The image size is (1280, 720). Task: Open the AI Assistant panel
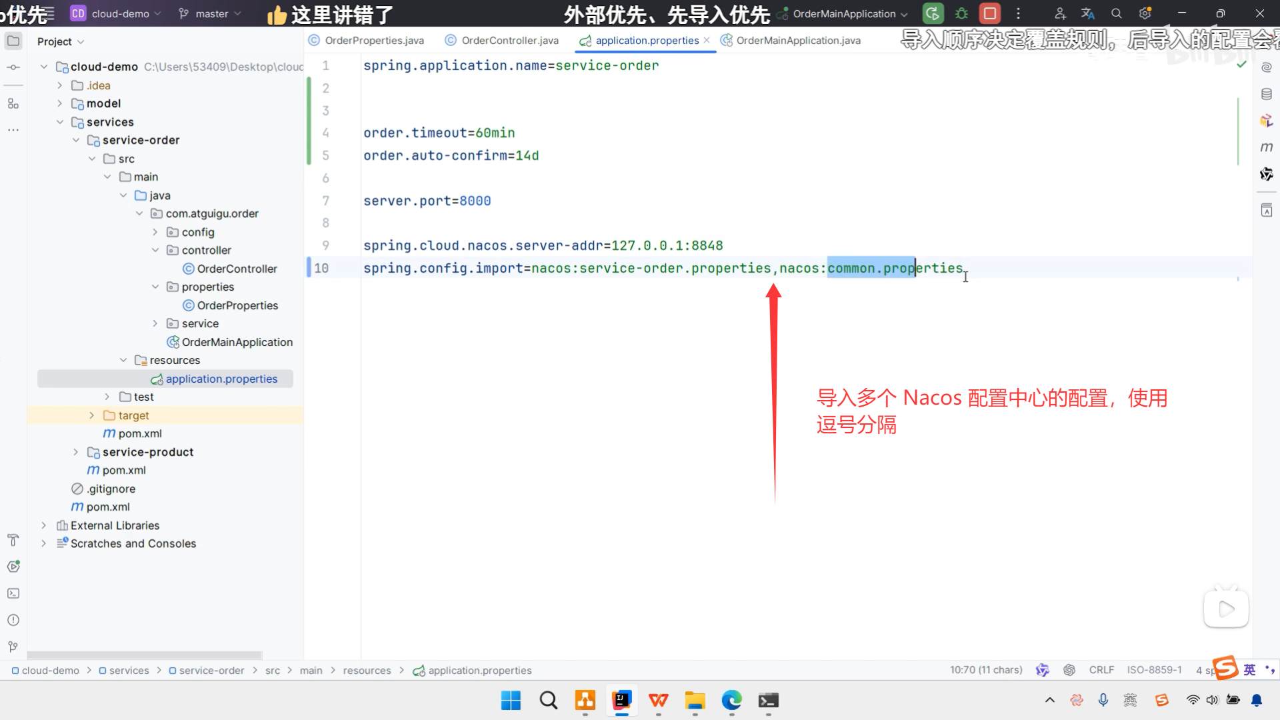pos(1267,67)
